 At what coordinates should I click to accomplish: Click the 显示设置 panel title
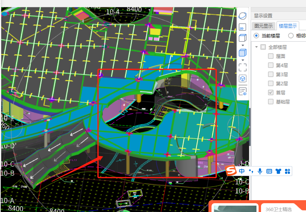pos(263,15)
